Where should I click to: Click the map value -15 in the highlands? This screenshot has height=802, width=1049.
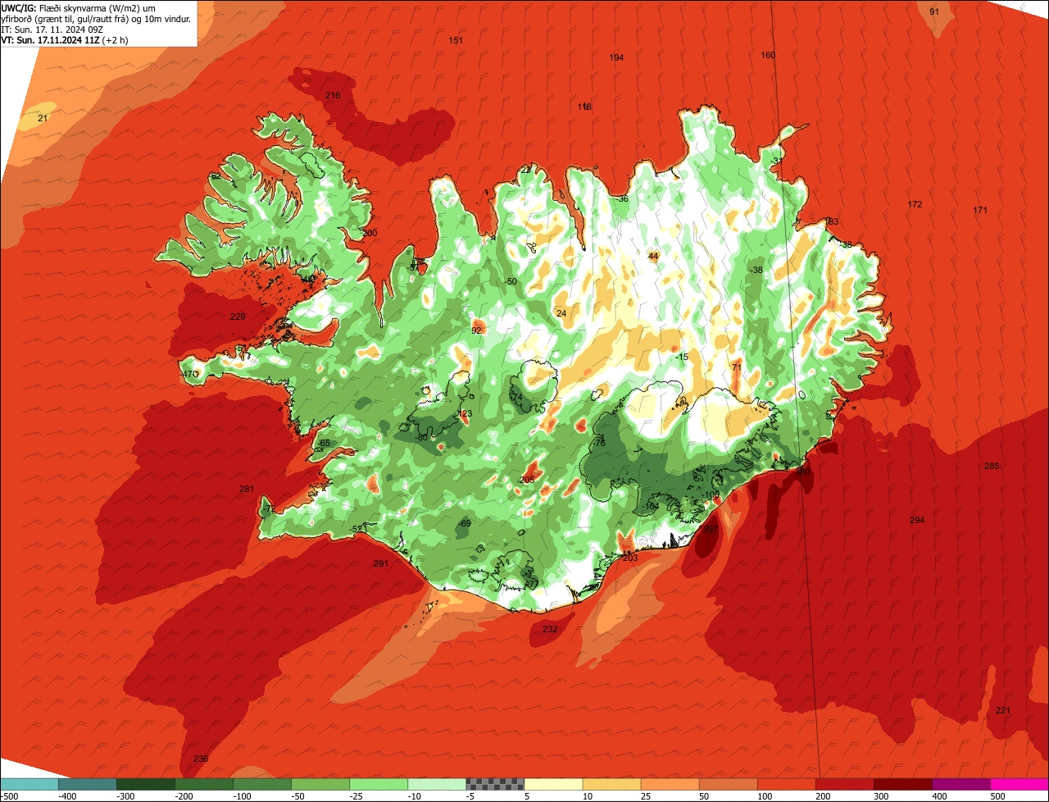[682, 357]
